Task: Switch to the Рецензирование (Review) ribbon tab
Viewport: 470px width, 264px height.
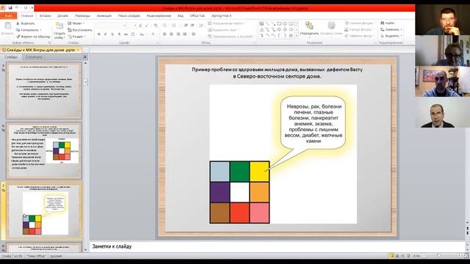Action: (x=159, y=16)
